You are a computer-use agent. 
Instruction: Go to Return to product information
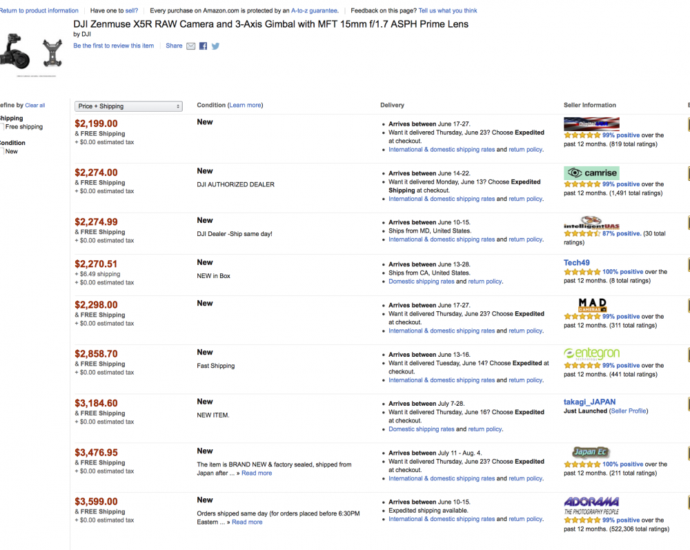point(39,11)
